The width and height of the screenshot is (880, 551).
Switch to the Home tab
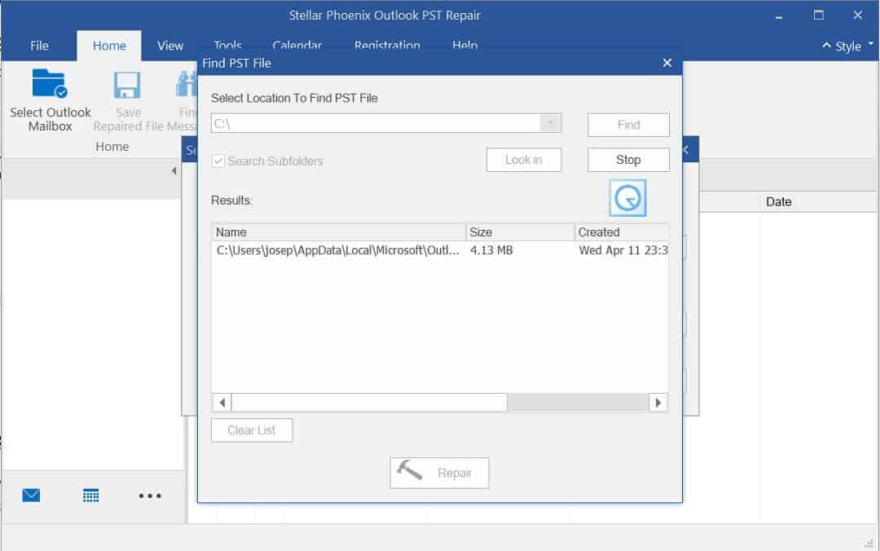(x=109, y=46)
